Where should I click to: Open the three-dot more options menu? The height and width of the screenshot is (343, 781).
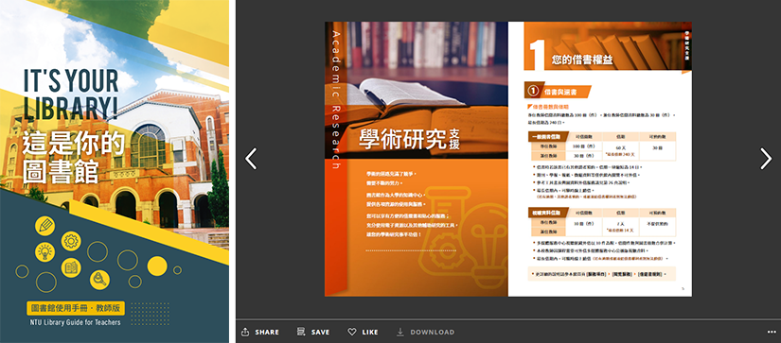[x=772, y=332]
